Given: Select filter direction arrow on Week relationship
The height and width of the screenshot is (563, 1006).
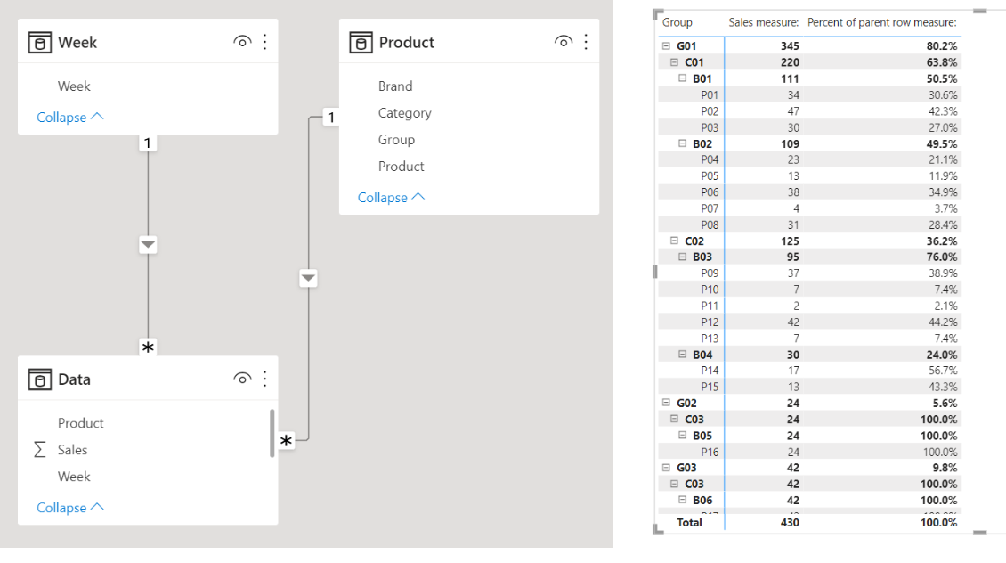Looking at the screenshot, I should (148, 245).
